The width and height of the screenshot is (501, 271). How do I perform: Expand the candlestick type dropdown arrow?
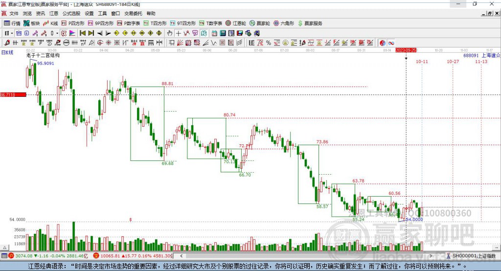tap(57, 33)
